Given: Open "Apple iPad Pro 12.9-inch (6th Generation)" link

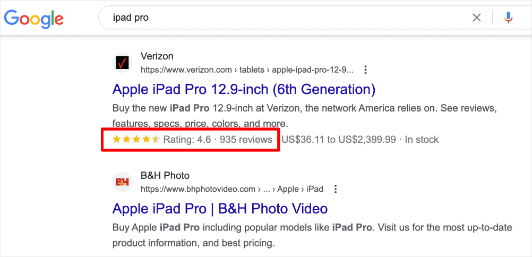Looking at the screenshot, I should (244, 89).
